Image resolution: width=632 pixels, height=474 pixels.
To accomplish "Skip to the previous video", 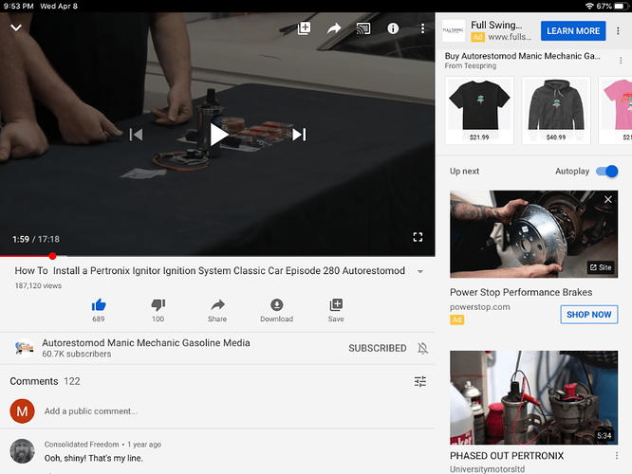I will tap(136, 135).
